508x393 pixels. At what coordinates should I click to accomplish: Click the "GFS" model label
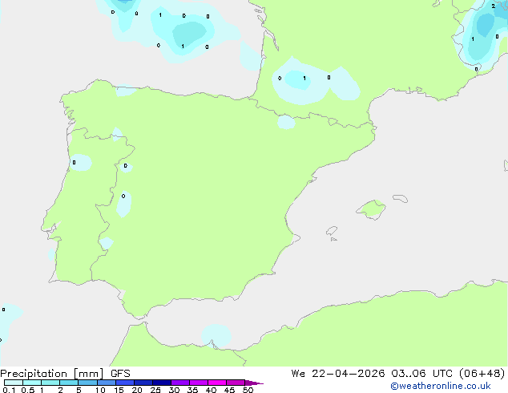point(120,374)
